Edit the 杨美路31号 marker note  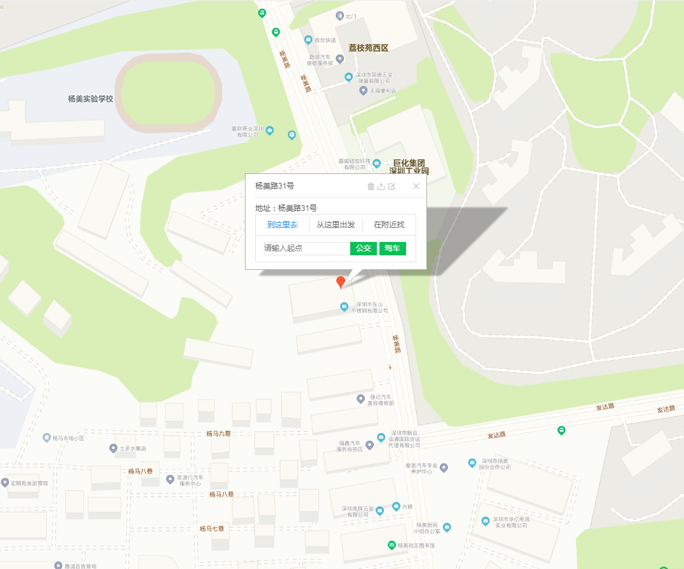click(x=391, y=187)
